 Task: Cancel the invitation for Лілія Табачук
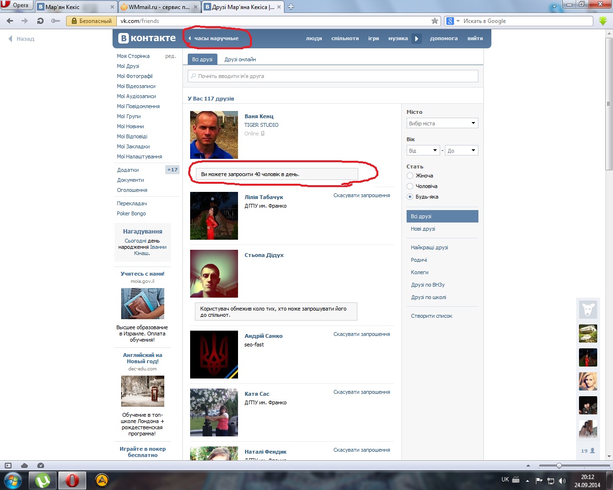click(x=362, y=195)
